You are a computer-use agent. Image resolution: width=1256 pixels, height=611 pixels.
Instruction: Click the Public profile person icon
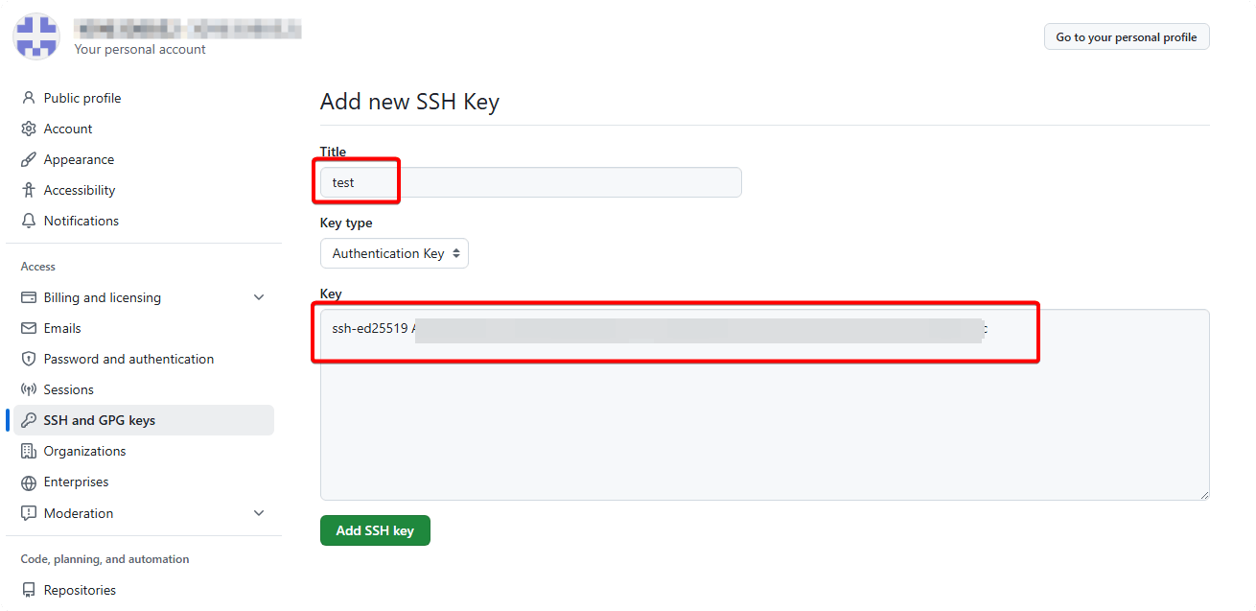coord(28,98)
